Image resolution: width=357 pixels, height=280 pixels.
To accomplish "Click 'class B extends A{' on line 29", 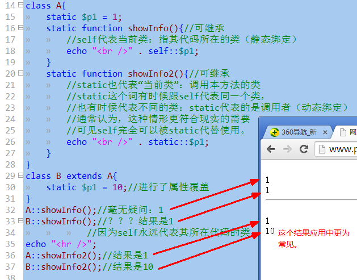I will click(72, 176).
